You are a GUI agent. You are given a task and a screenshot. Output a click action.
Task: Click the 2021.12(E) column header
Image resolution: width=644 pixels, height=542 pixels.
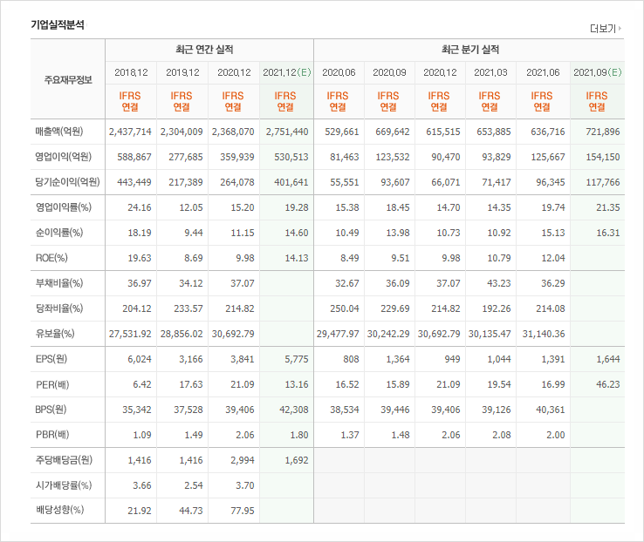pos(287,72)
